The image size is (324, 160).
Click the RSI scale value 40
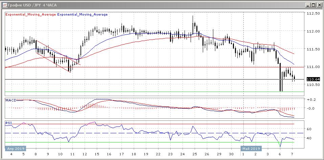click(309, 138)
